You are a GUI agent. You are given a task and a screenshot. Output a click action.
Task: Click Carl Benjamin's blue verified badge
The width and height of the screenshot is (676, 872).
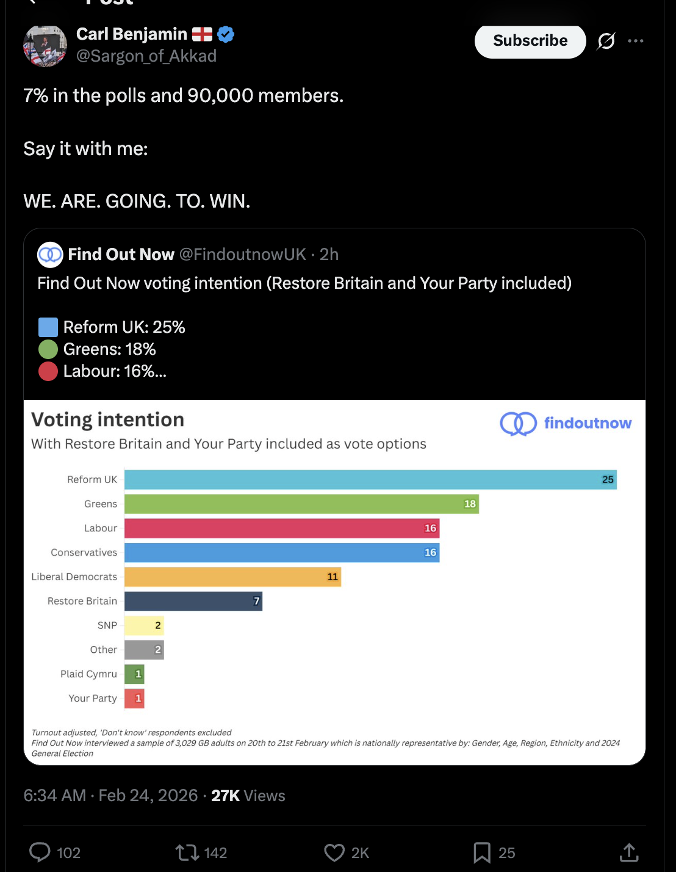tap(226, 34)
